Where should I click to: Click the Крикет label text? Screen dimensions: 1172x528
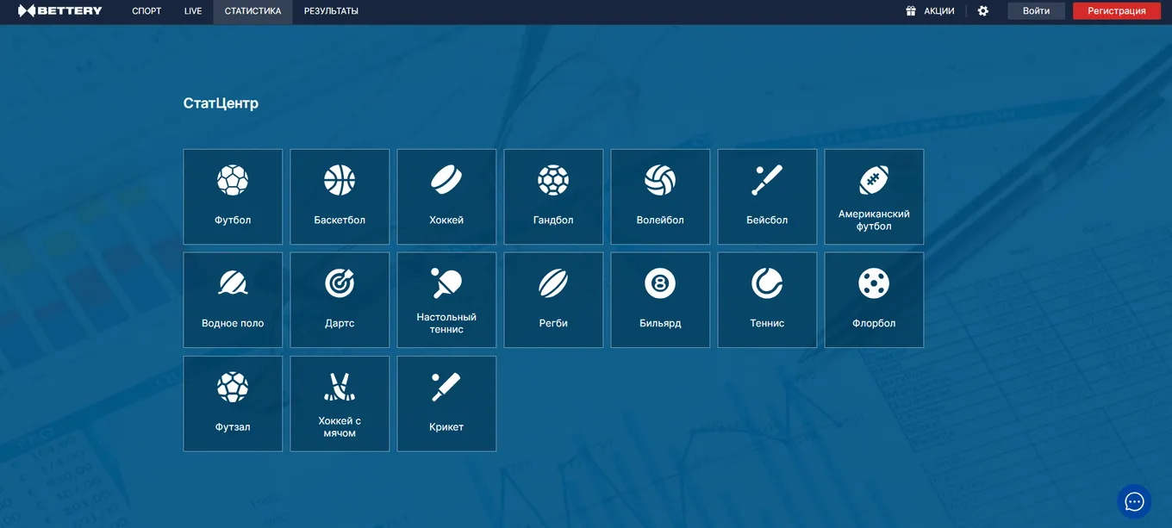coord(446,426)
